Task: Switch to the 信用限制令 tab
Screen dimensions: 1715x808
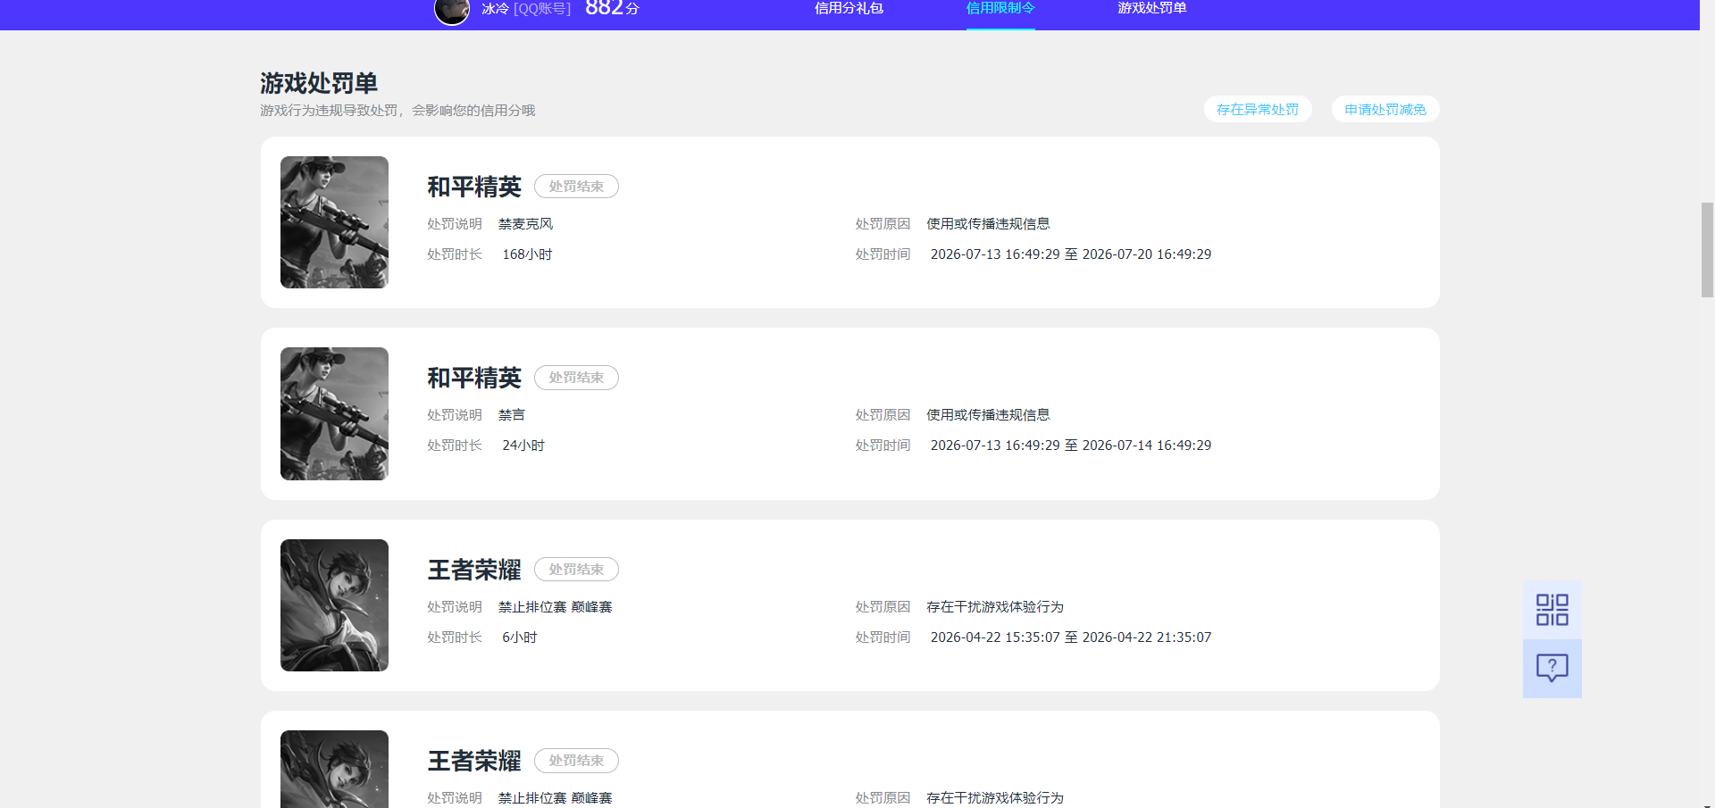Action: click(x=1000, y=8)
